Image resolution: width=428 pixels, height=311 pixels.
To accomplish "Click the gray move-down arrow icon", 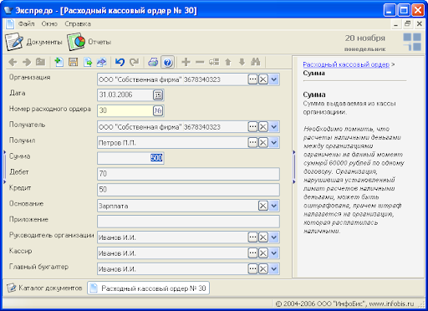I will [242, 62].
